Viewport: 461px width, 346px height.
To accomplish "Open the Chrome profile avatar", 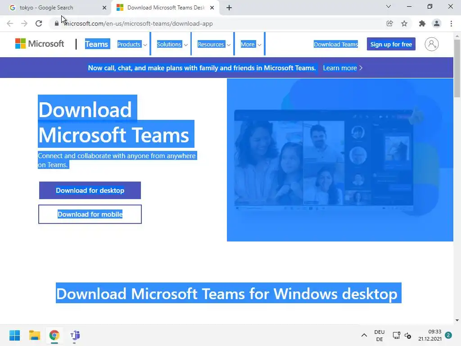I will tap(437, 23).
